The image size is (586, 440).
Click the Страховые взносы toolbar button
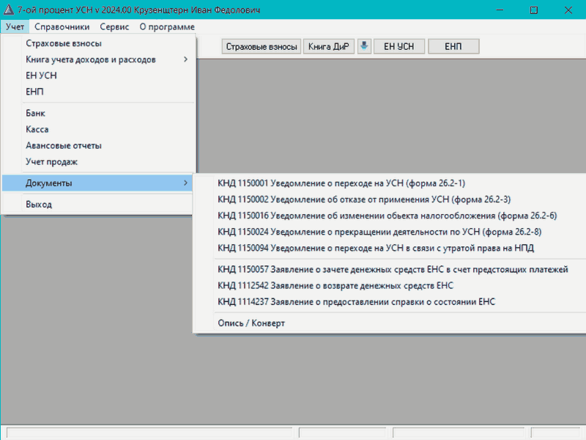262,46
